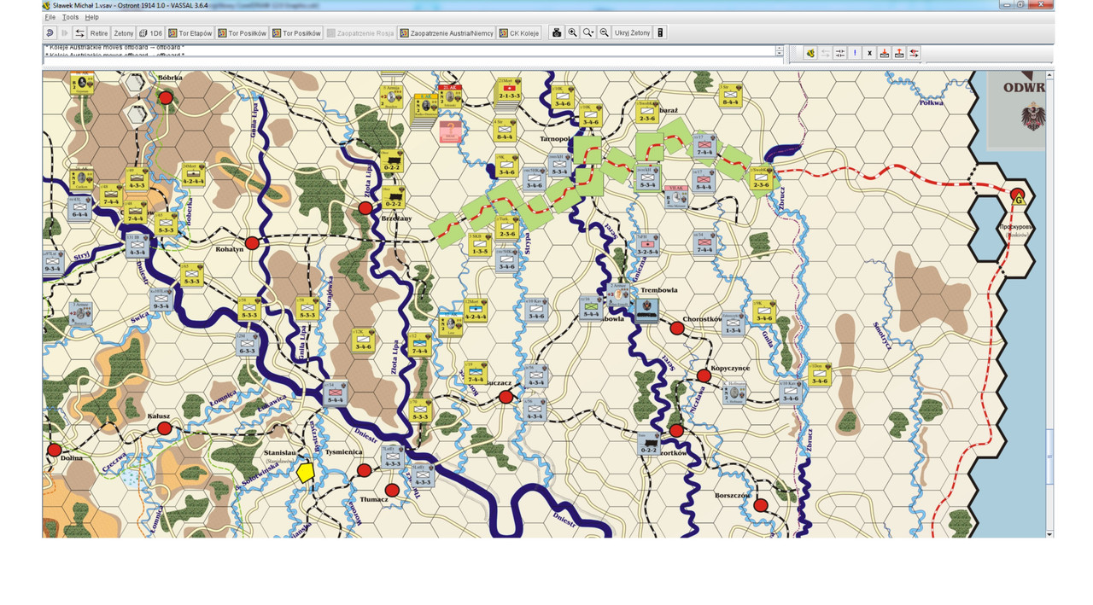The width and height of the screenshot is (1093, 605).
Task: Select the VII AK headquarters counter
Action: [675, 197]
